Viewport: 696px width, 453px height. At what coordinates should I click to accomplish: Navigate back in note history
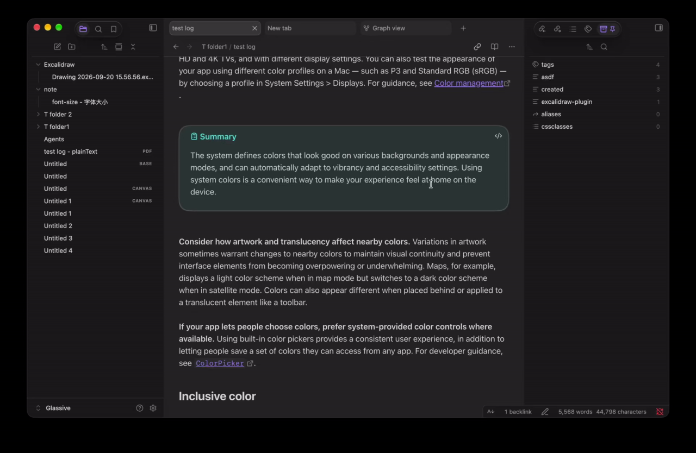[x=176, y=47]
